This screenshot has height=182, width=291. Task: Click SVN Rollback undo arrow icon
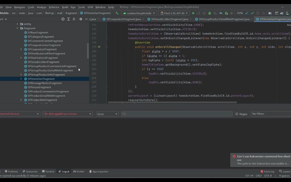point(263,13)
